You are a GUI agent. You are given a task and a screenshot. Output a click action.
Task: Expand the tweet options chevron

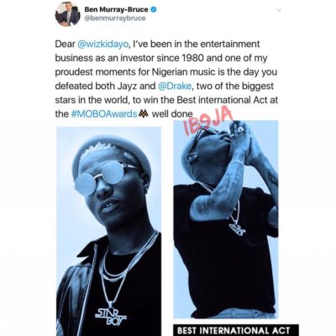(x=278, y=10)
